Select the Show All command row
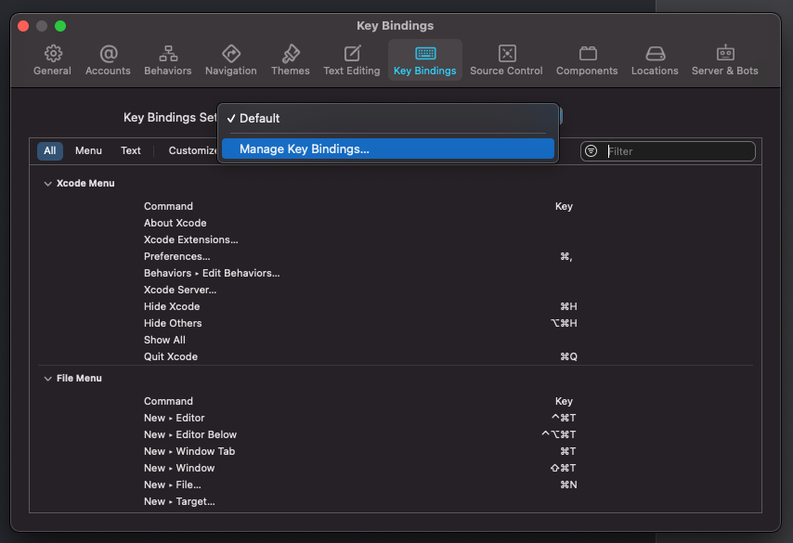This screenshot has width=793, height=543. pyautogui.click(x=395, y=340)
